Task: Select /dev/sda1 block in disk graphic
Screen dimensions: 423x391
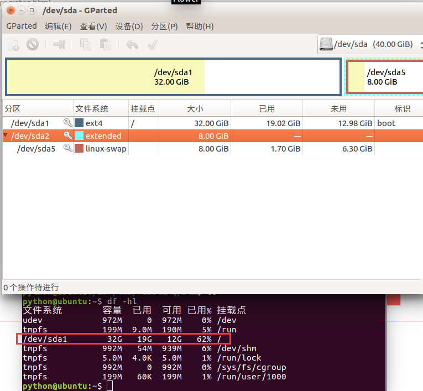Action: 173,77
